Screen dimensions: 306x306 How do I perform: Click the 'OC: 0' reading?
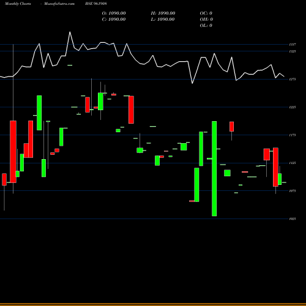tap(206, 13)
